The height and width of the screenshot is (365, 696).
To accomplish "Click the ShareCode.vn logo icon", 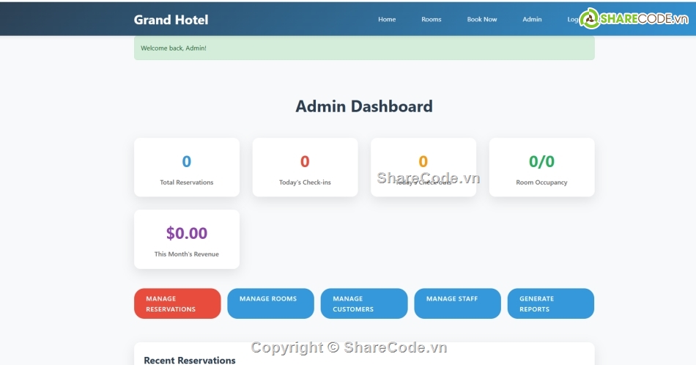I will (x=590, y=19).
